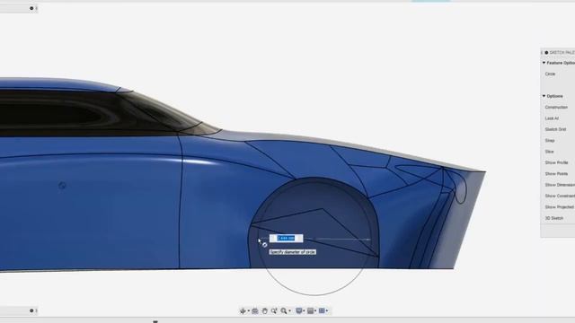Click the Snap option label
This screenshot has width=575, height=323.
pyautogui.click(x=550, y=141)
